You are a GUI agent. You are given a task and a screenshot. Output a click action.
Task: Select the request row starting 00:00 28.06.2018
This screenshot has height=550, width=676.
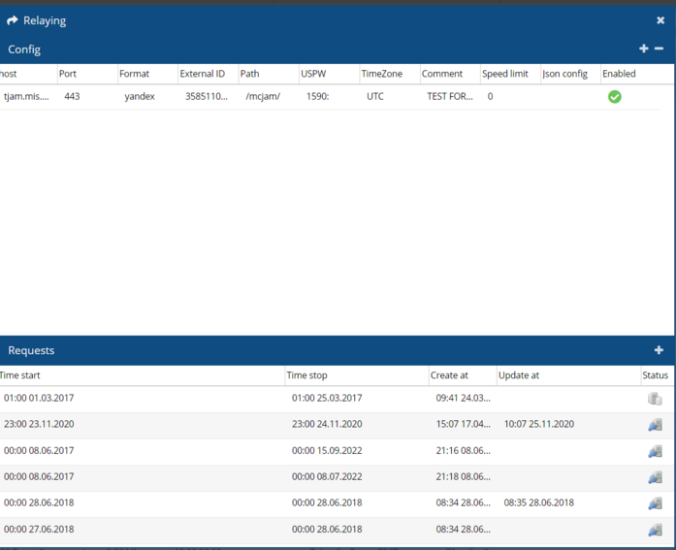(39, 502)
